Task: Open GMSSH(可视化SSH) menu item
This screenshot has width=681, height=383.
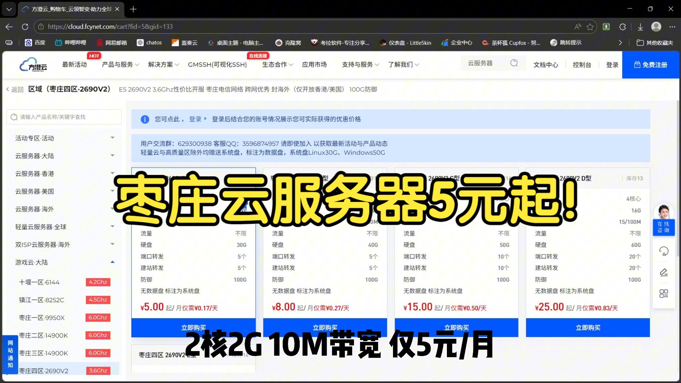Action: [217, 65]
